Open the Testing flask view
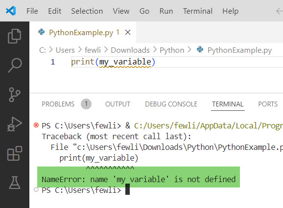Viewport: 283px width, 208px height. [14, 183]
